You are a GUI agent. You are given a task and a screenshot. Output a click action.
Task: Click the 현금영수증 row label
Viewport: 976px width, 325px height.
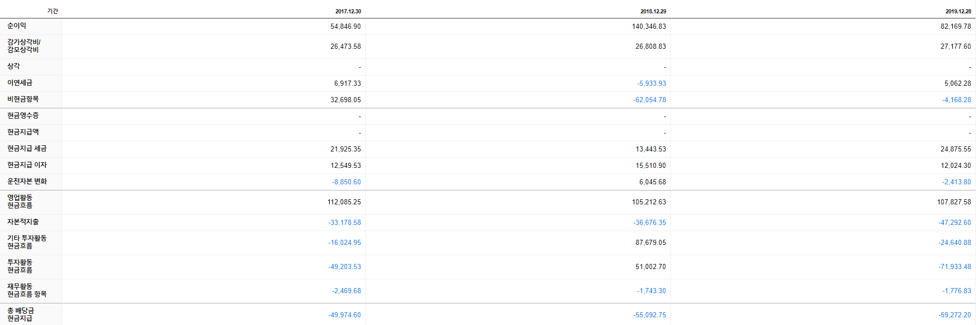pyautogui.click(x=23, y=116)
